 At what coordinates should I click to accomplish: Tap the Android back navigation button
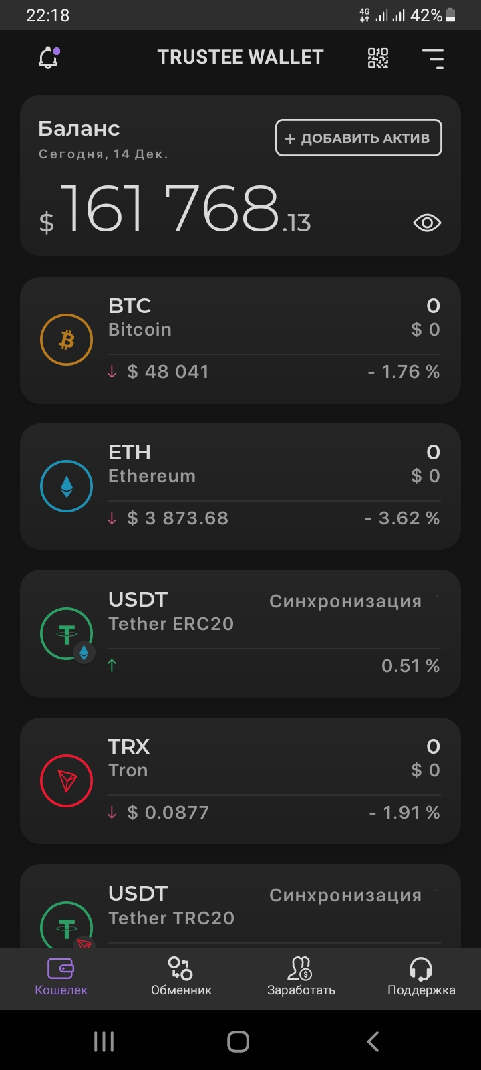pos(373,1041)
